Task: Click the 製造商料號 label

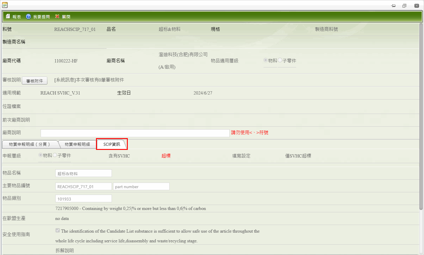Action: point(327,29)
